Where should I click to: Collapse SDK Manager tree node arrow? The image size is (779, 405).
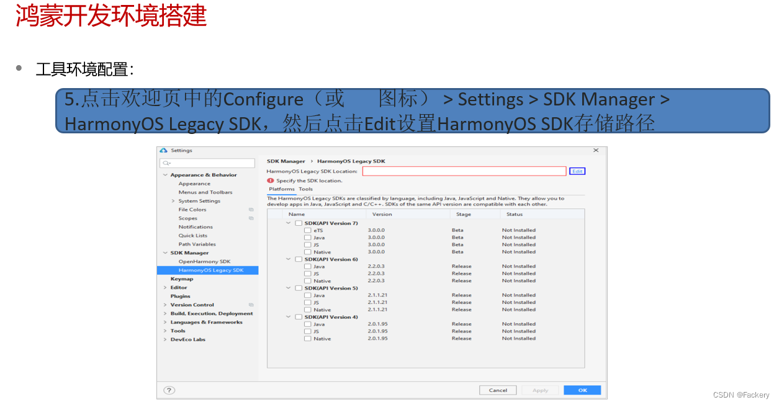(165, 253)
